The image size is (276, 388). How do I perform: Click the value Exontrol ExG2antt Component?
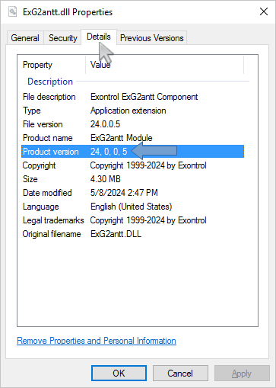click(x=144, y=97)
